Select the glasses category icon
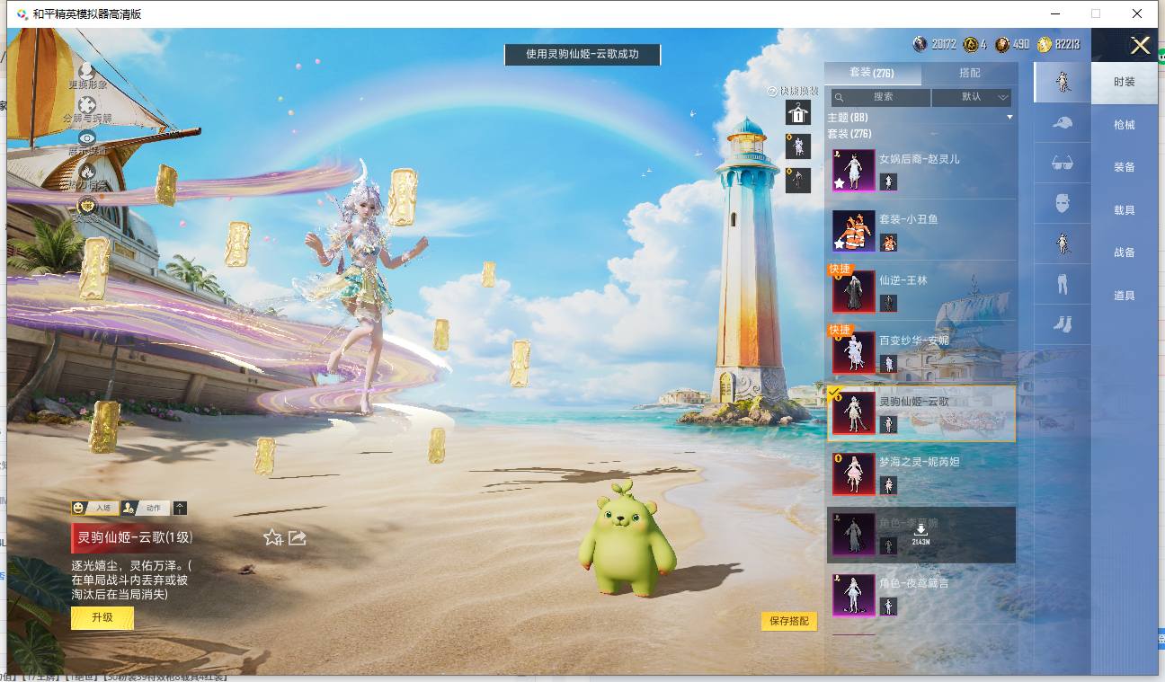Viewport: 1165px width, 682px height. click(x=1062, y=163)
